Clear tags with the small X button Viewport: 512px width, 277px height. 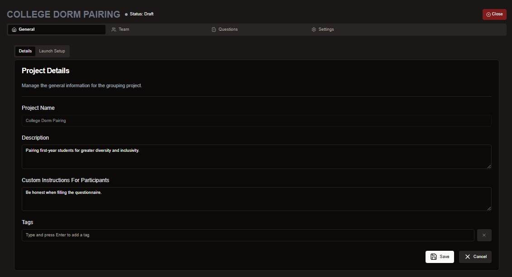click(484, 235)
